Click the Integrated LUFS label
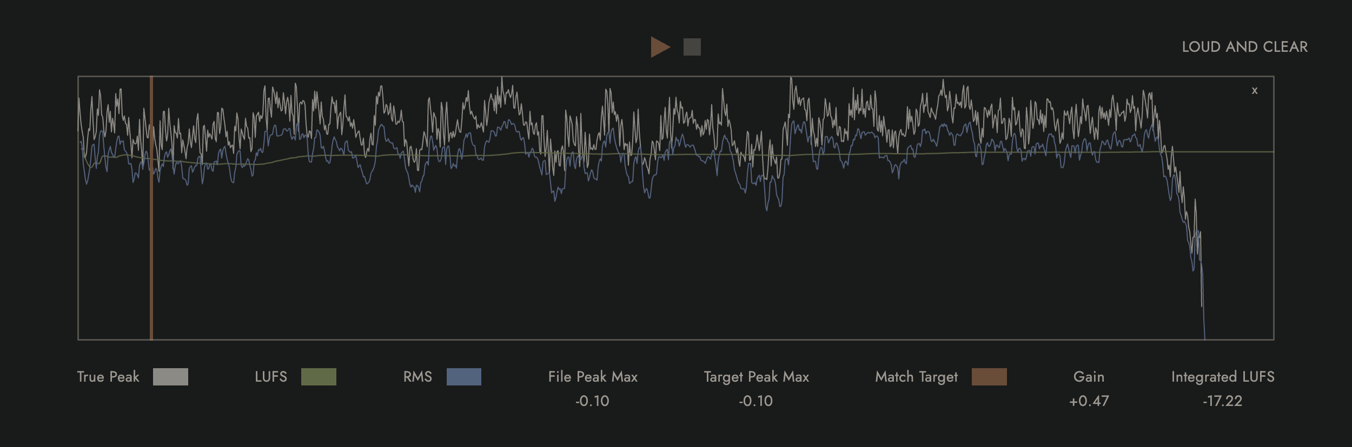Screen dimensions: 1352x447 point(1223,377)
